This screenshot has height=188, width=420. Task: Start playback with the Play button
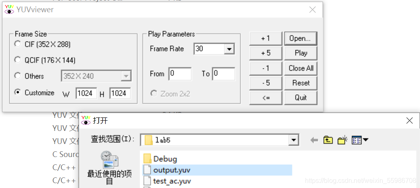pos(300,53)
